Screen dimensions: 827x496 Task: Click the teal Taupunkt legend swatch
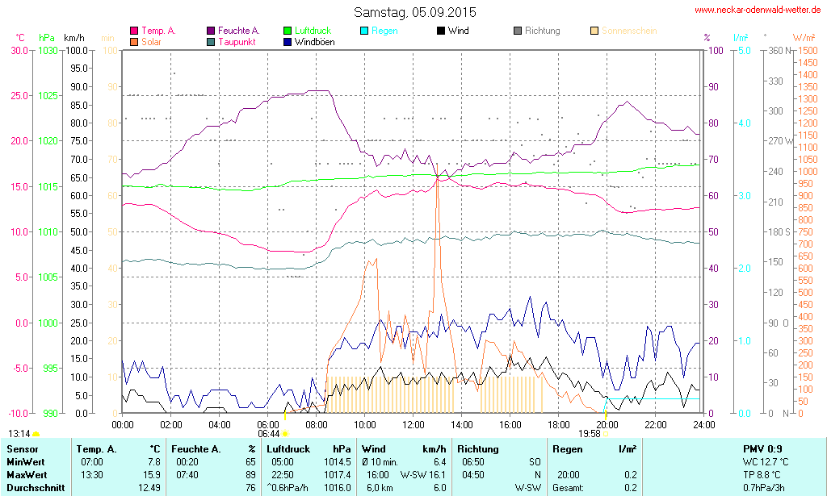tap(211, 41)
